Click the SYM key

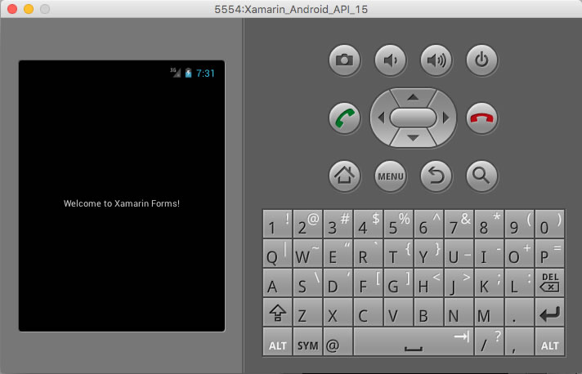coord(307,342)
